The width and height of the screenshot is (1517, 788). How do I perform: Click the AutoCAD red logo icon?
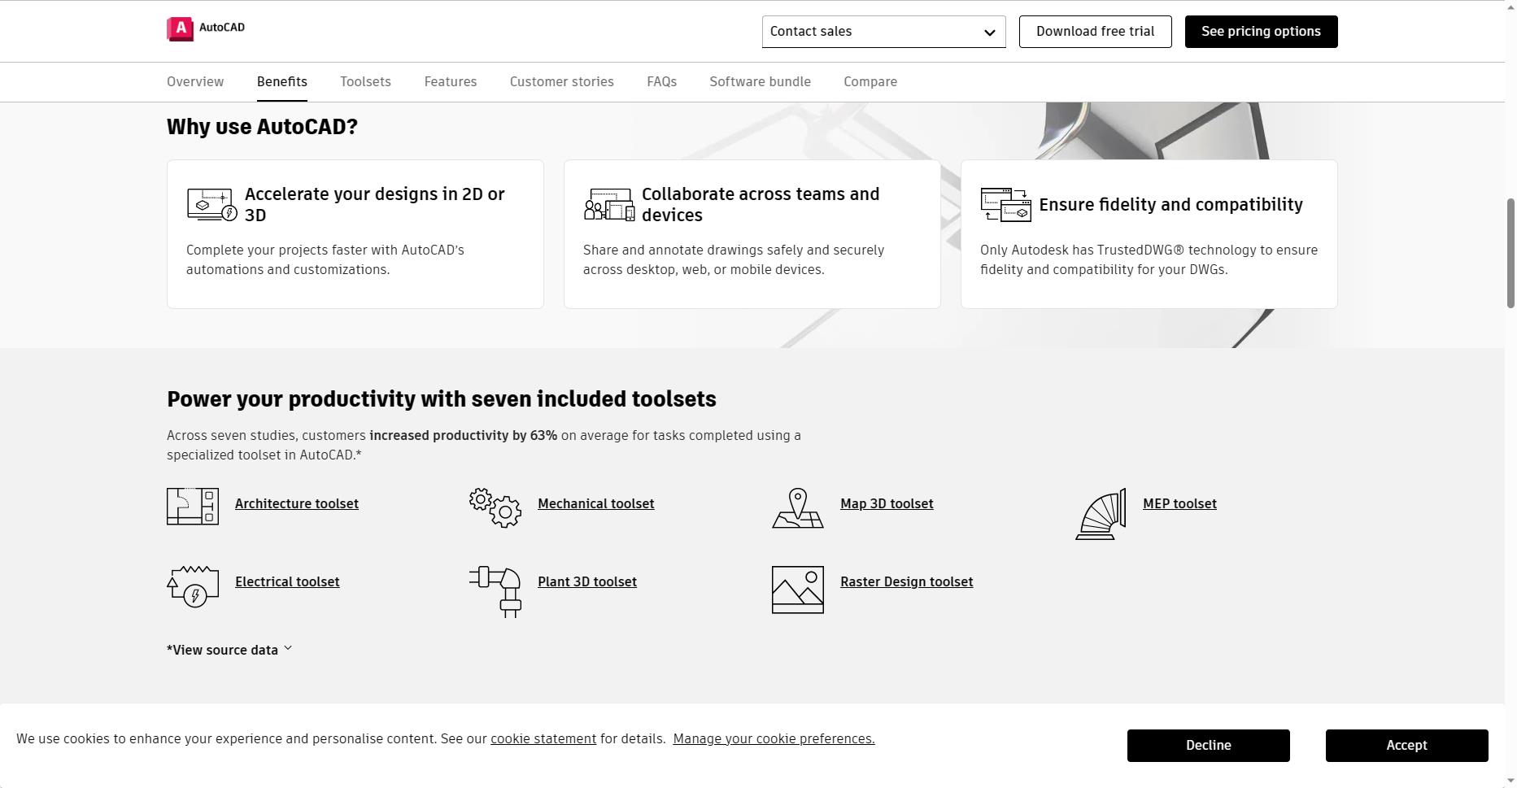[x=180, y=29]
